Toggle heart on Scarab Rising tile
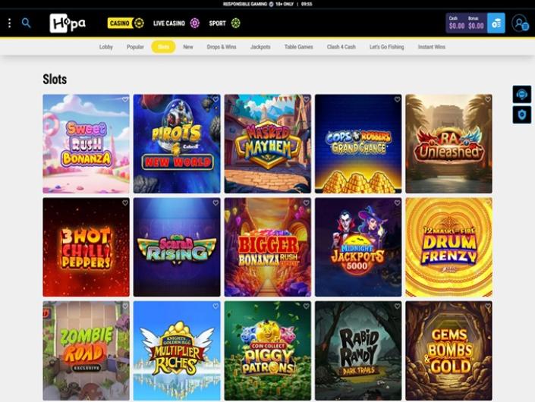535x402 pixels. coord(216,203)
